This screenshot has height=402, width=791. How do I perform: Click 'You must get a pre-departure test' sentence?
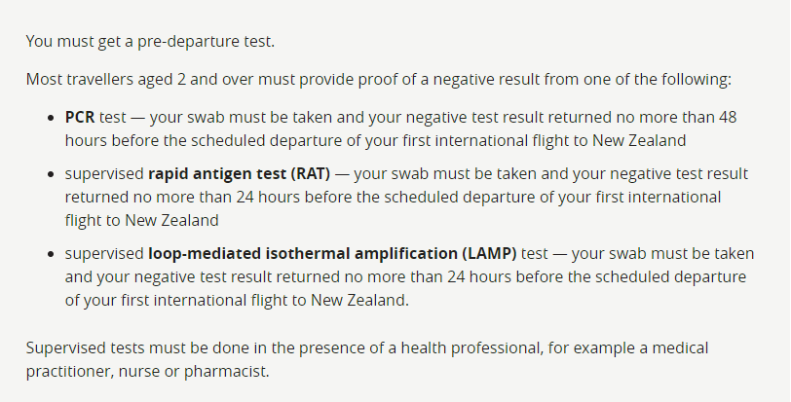[150, 41]
